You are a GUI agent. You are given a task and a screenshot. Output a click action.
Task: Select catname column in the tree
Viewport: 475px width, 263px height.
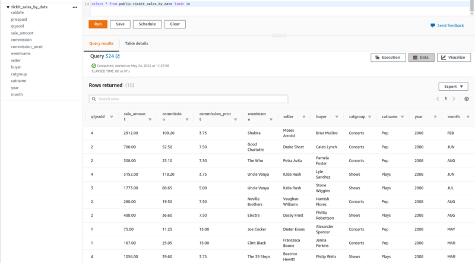[x=18, y=81]
